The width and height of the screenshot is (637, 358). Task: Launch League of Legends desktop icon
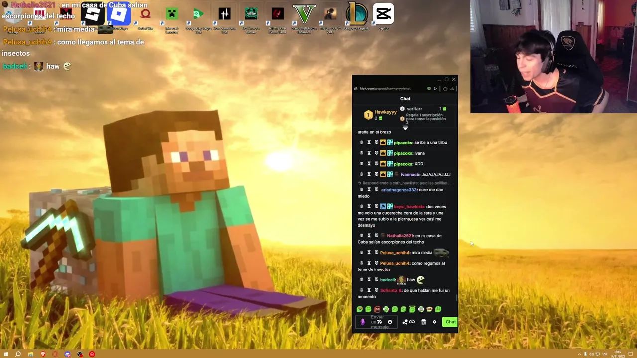click(357, 16)
